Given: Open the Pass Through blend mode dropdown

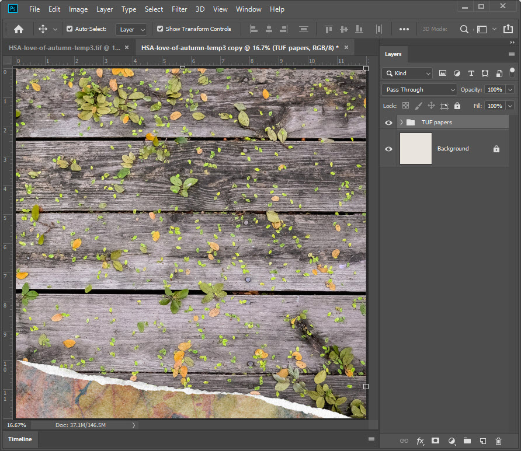Looking at the screenshot, I should pyautogui.click(x=419, y=90).
